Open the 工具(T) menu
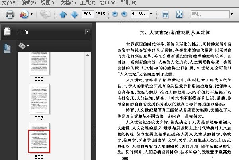This screenshot has width=239, height=160. pos(88,3)
